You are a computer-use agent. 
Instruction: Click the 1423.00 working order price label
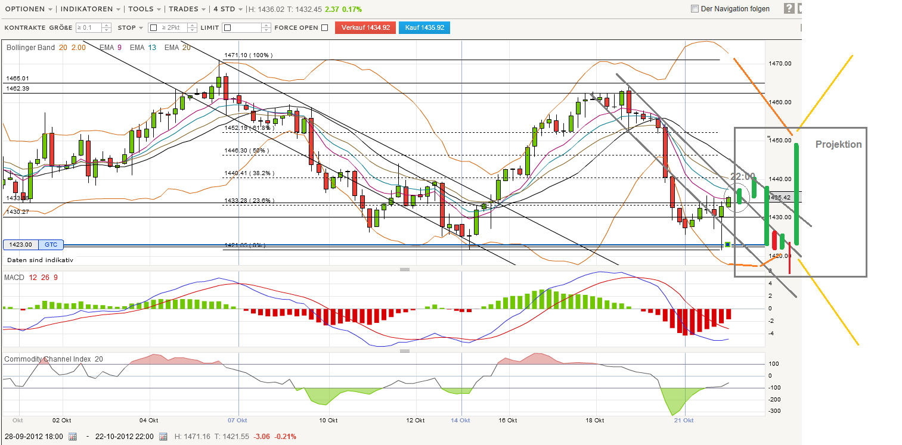pyautogui.click(x=21, y=244)
